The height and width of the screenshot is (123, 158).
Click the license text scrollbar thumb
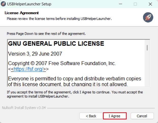click(147, 48)
